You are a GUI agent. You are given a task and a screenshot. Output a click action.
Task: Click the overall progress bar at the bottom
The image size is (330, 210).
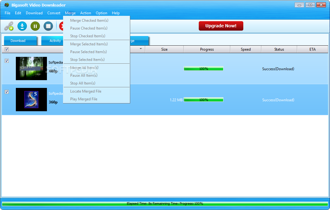(165, 204)
